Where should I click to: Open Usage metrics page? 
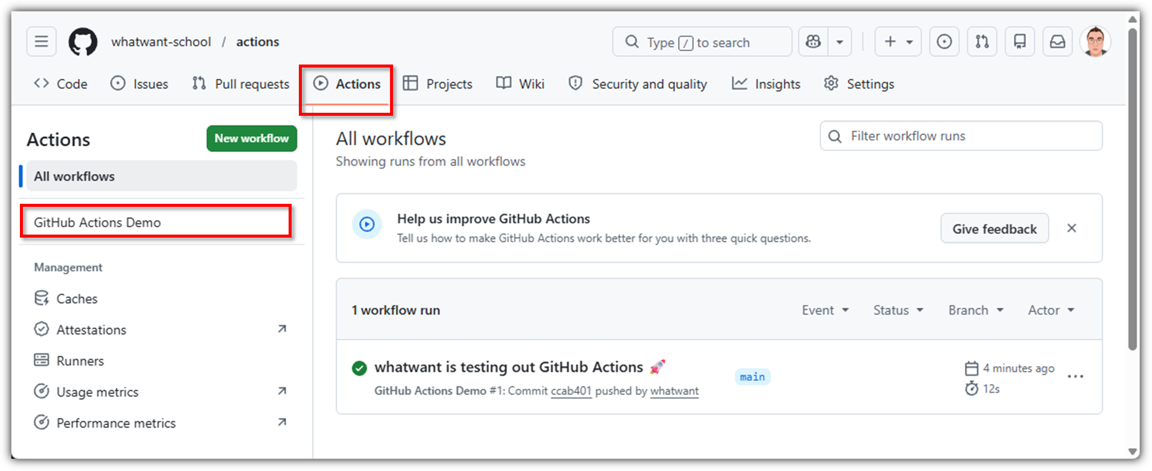162,392
